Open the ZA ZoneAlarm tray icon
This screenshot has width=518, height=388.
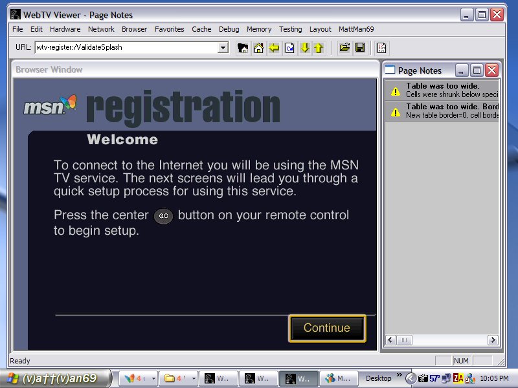point(458,378)
